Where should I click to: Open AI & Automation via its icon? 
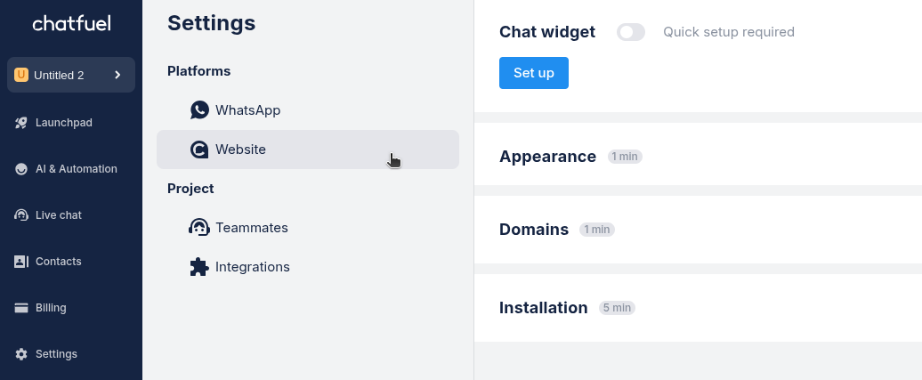click(21, 169)
